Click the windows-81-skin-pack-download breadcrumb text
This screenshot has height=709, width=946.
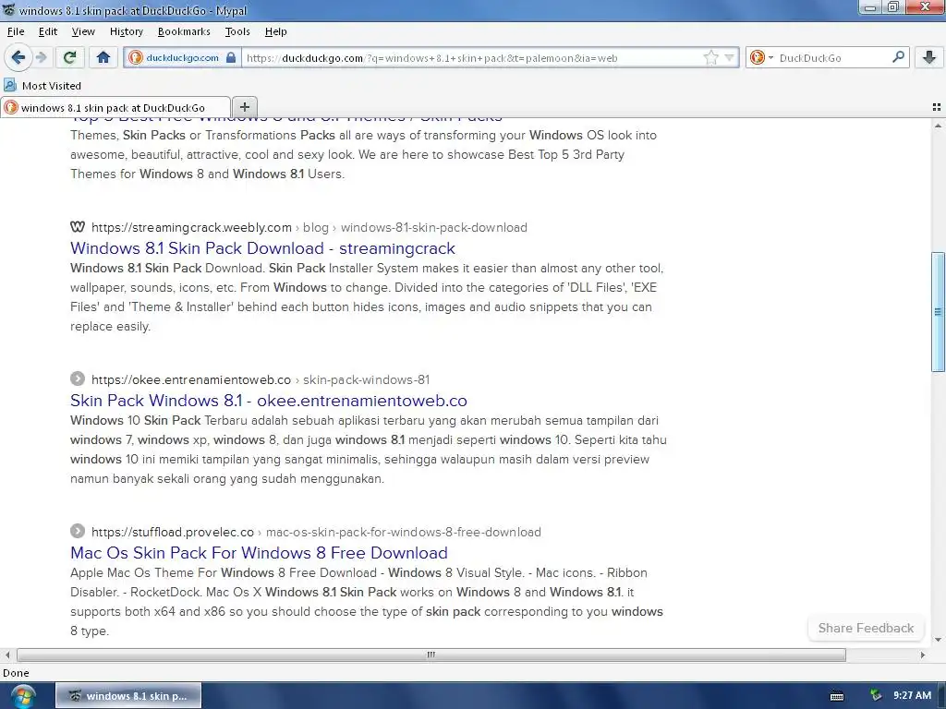pos(434,227)
